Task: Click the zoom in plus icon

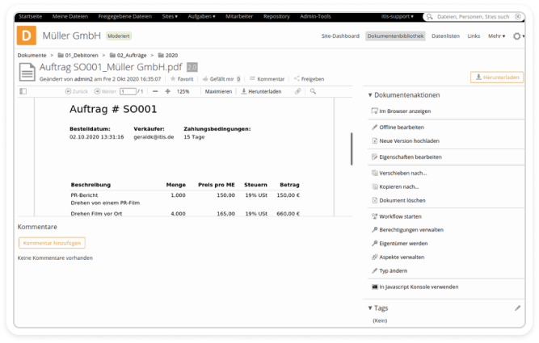Action: point(167,91)
